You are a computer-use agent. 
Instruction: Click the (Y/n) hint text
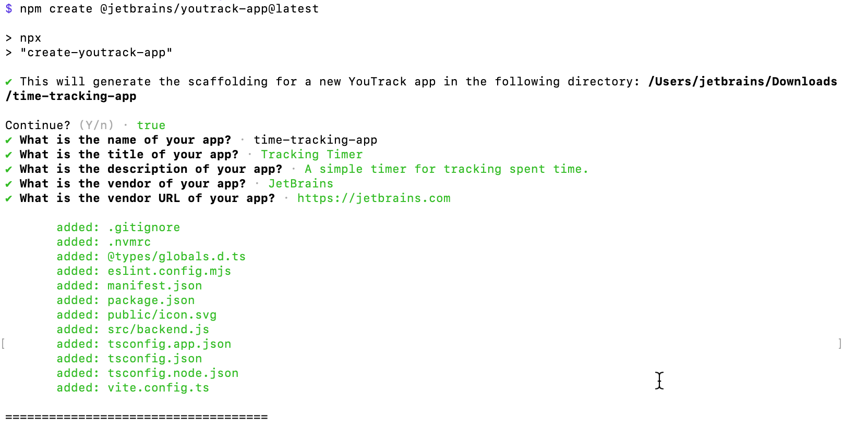[96, 125]
